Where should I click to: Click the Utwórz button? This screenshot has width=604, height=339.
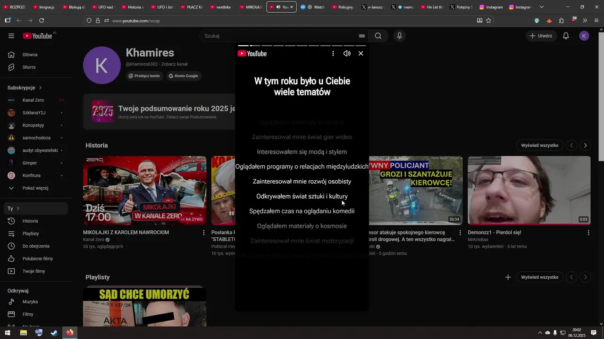541,36
